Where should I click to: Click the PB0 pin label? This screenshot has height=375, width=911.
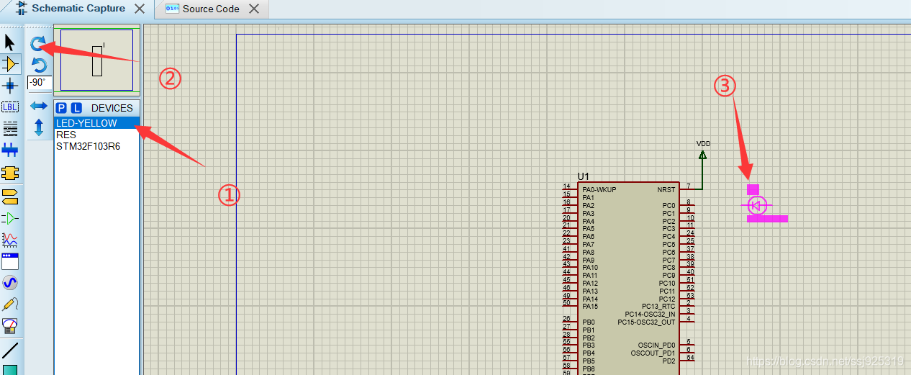point(589,322)
